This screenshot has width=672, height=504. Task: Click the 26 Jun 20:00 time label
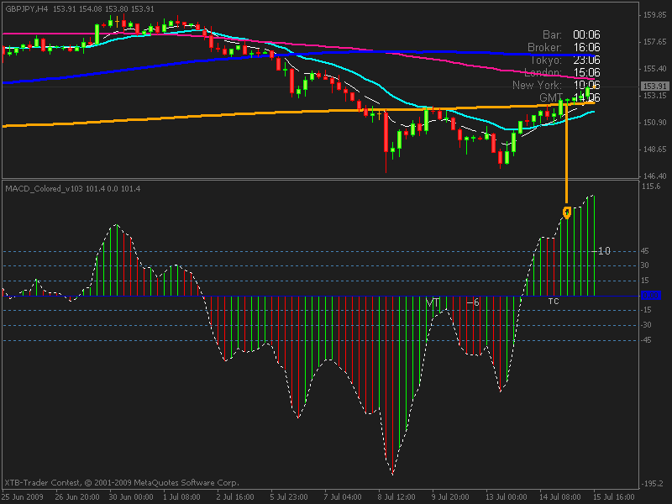pyautogui.click(x=77, y=497)
